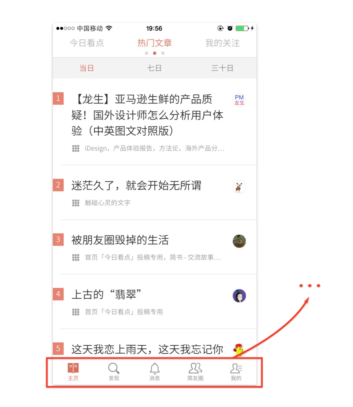Open the 简友圈 friends icon
The image size is (353, 407).
point(195,368)
